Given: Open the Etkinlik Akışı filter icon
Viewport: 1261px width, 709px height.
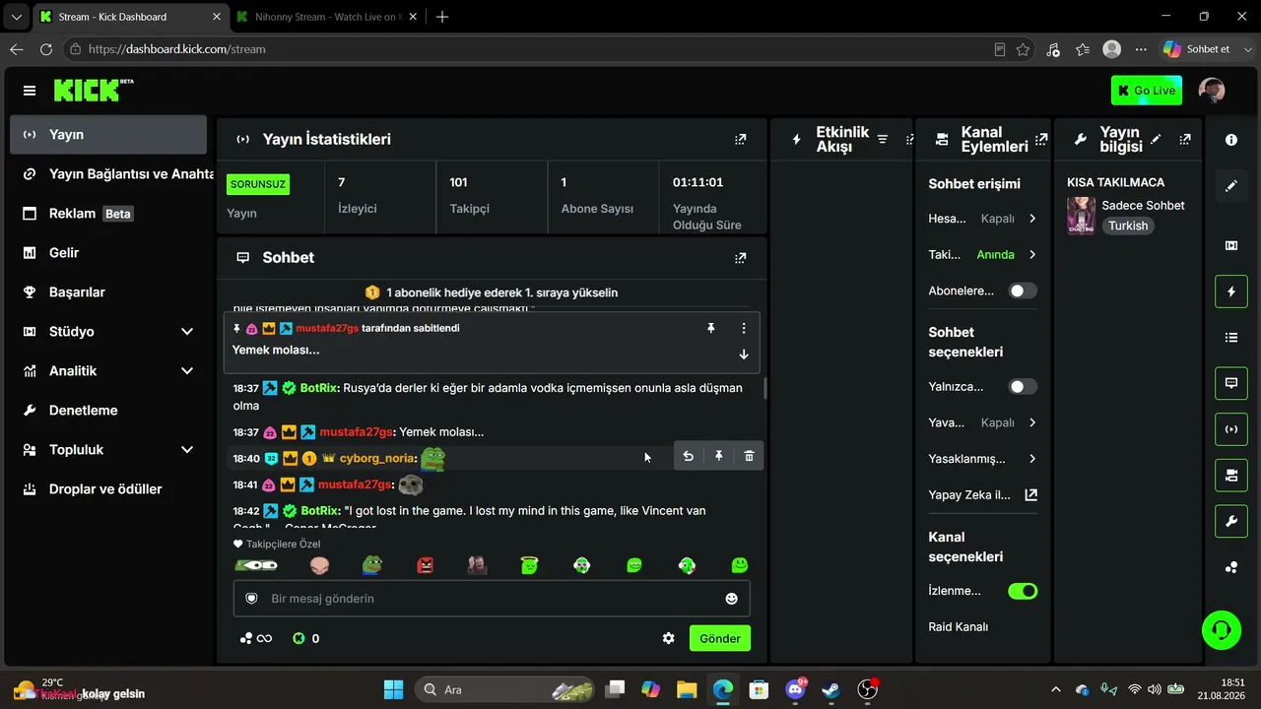Looking at the screenshot, I should (x=883, y=140).
